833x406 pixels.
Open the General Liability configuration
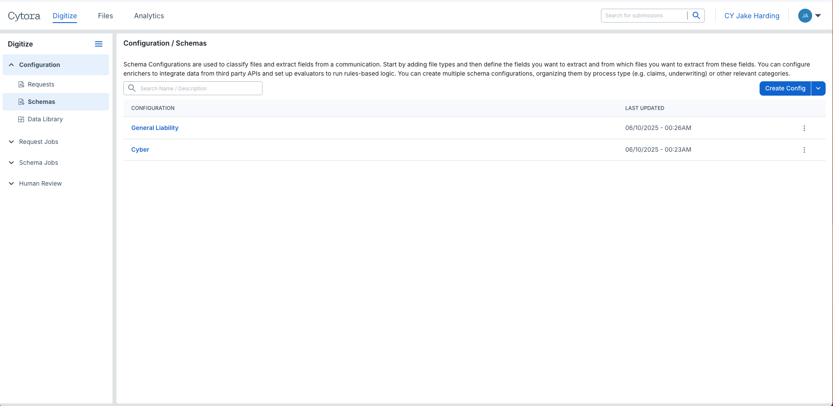(155, 128)
